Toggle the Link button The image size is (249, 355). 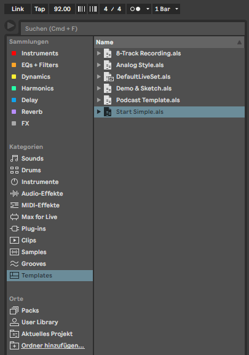coord(18,9)
